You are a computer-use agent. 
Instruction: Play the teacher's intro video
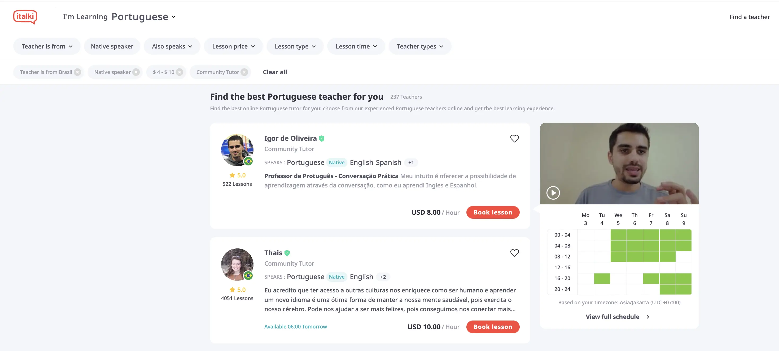(553, 192)
